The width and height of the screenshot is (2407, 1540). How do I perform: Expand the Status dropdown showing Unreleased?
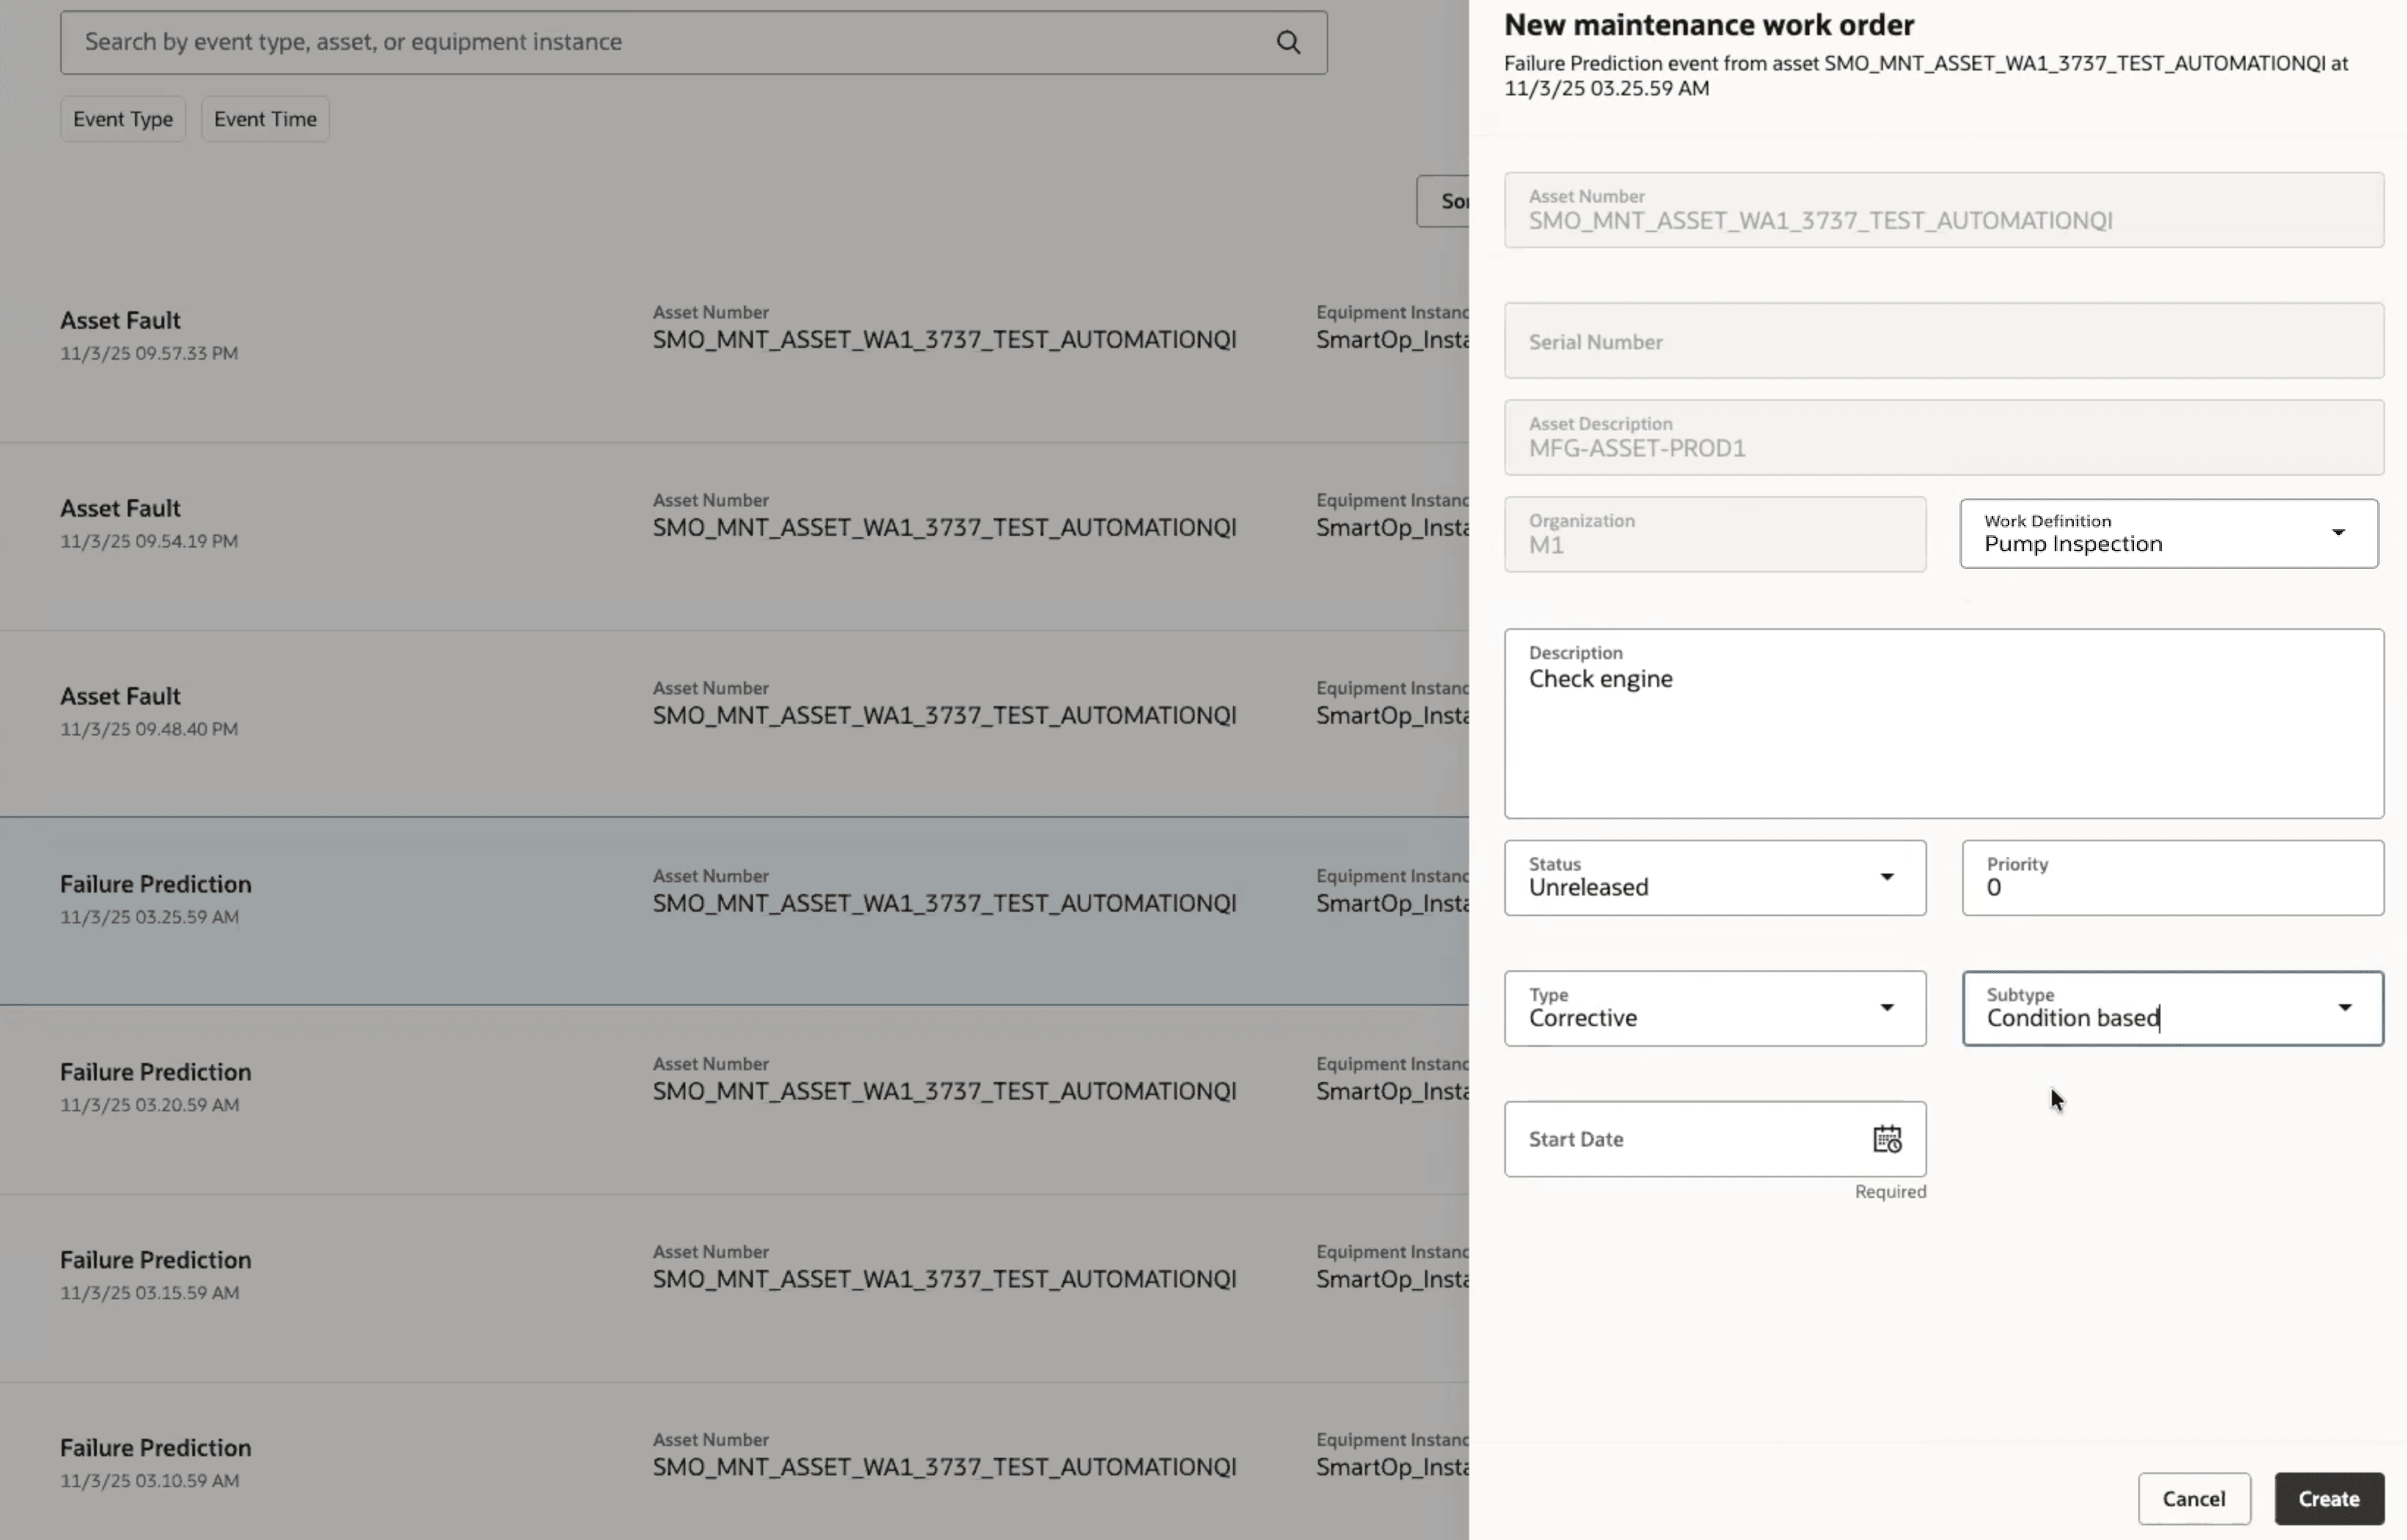tap(1887, 877)
